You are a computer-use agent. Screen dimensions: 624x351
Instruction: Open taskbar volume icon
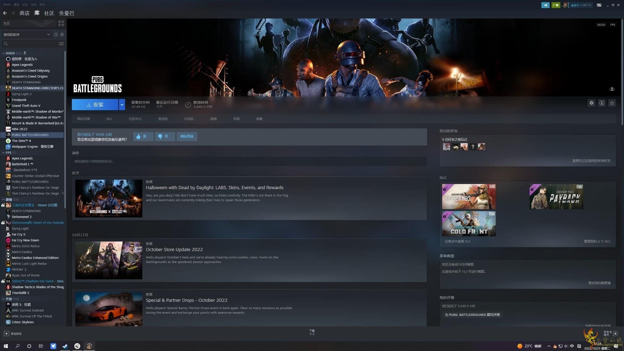pyautogui.click(x=566, y=346)
